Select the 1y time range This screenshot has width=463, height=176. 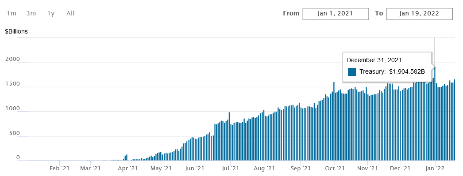tap(51, 14)
